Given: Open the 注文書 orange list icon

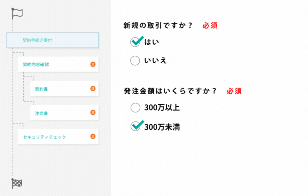Looking at the screenshot, I should pos(93,112).
